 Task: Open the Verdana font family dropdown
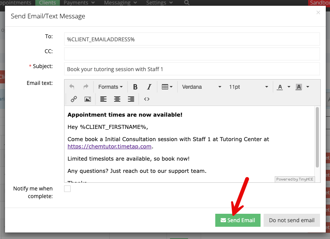[201, 87]
